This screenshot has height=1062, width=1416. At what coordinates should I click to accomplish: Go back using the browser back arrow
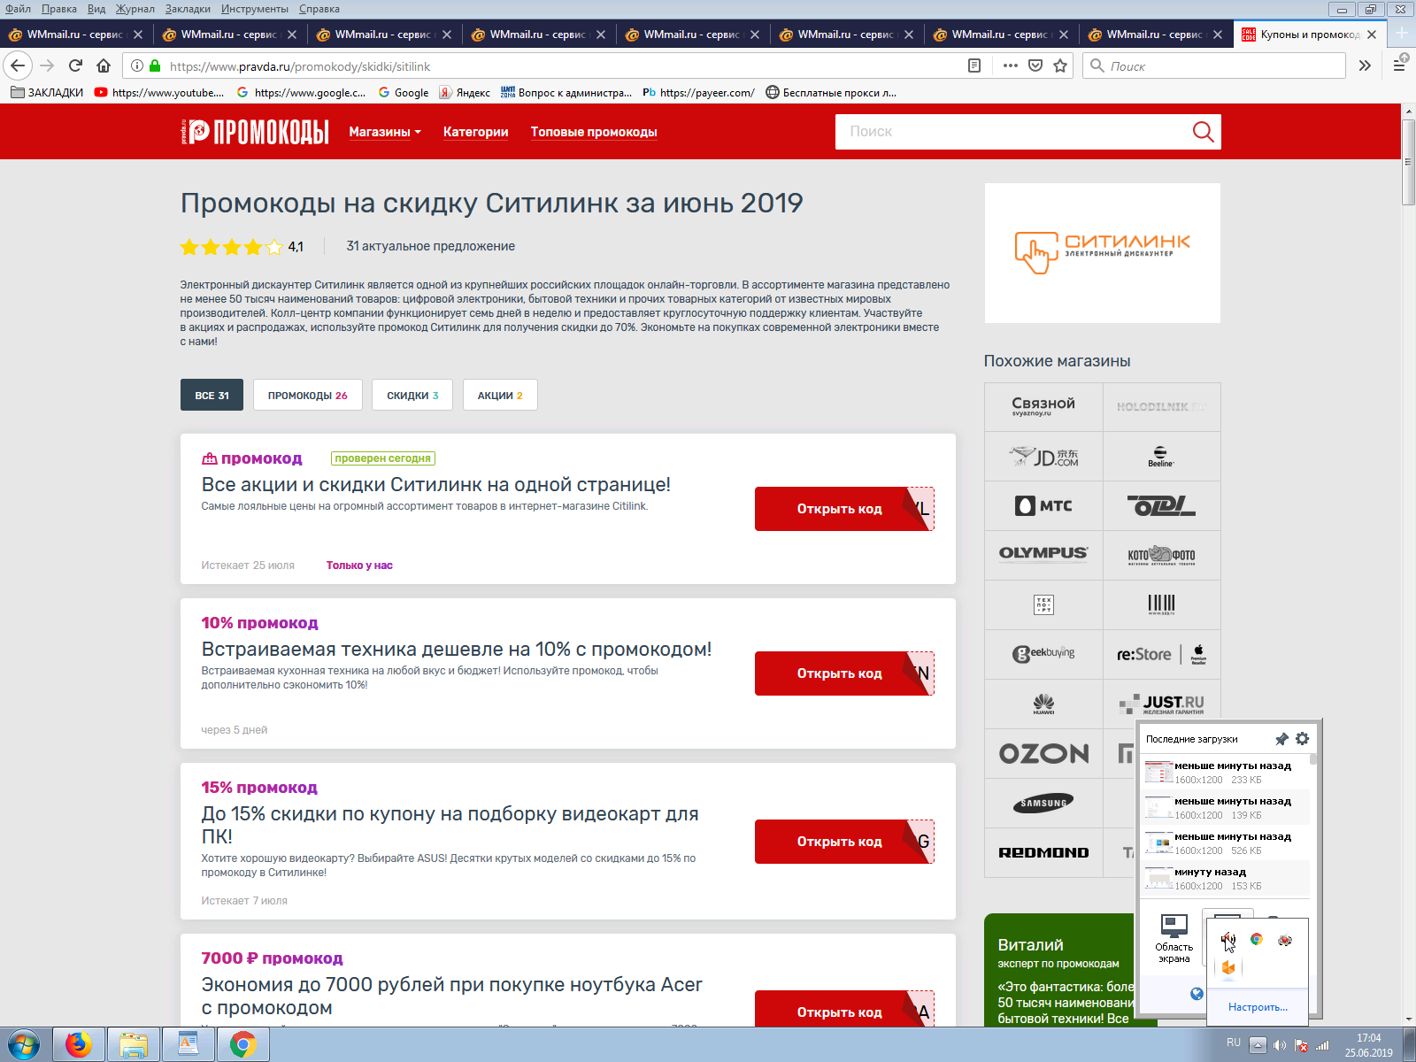pyautogui.click(x=18, y=65)
